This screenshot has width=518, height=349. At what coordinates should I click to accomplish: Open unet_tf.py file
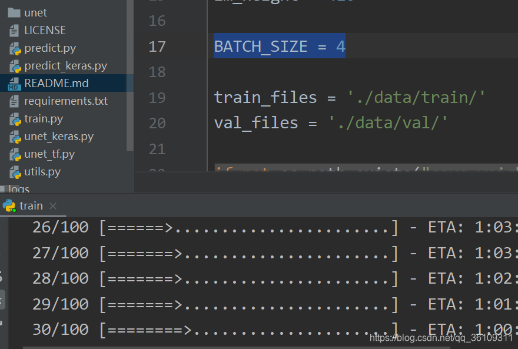[x=49, y=154]
